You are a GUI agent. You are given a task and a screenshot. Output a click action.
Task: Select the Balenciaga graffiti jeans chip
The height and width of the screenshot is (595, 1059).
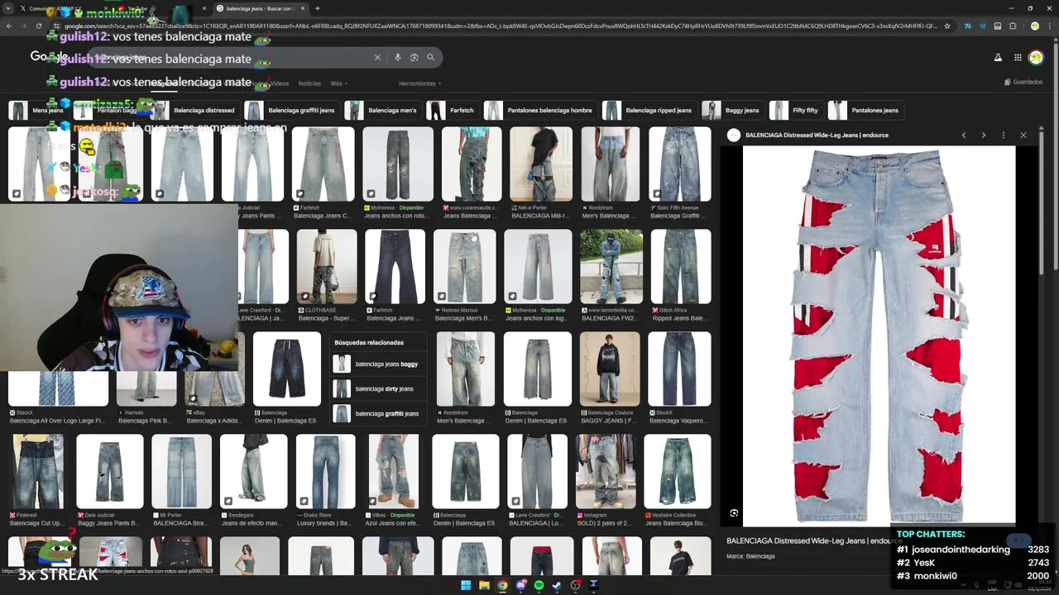[x=292, y=110]
